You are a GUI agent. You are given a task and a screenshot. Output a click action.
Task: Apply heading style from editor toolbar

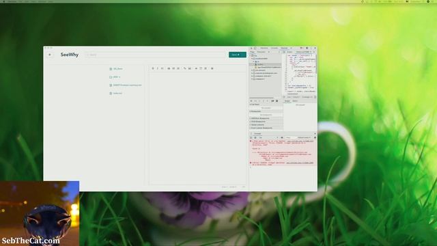point(163,68)
